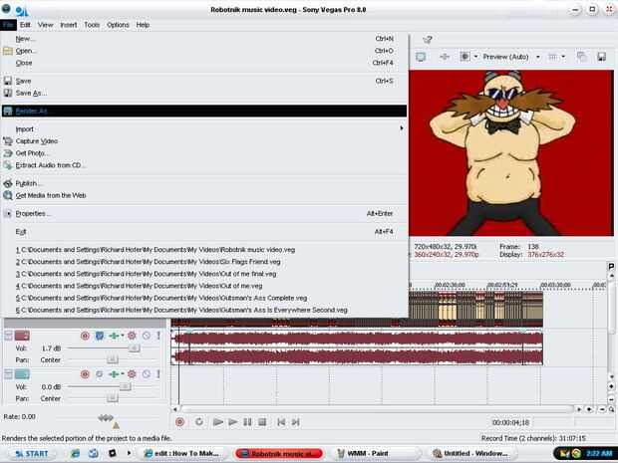
Task: Click the red track's colored track icon
Action: [22, 336]
